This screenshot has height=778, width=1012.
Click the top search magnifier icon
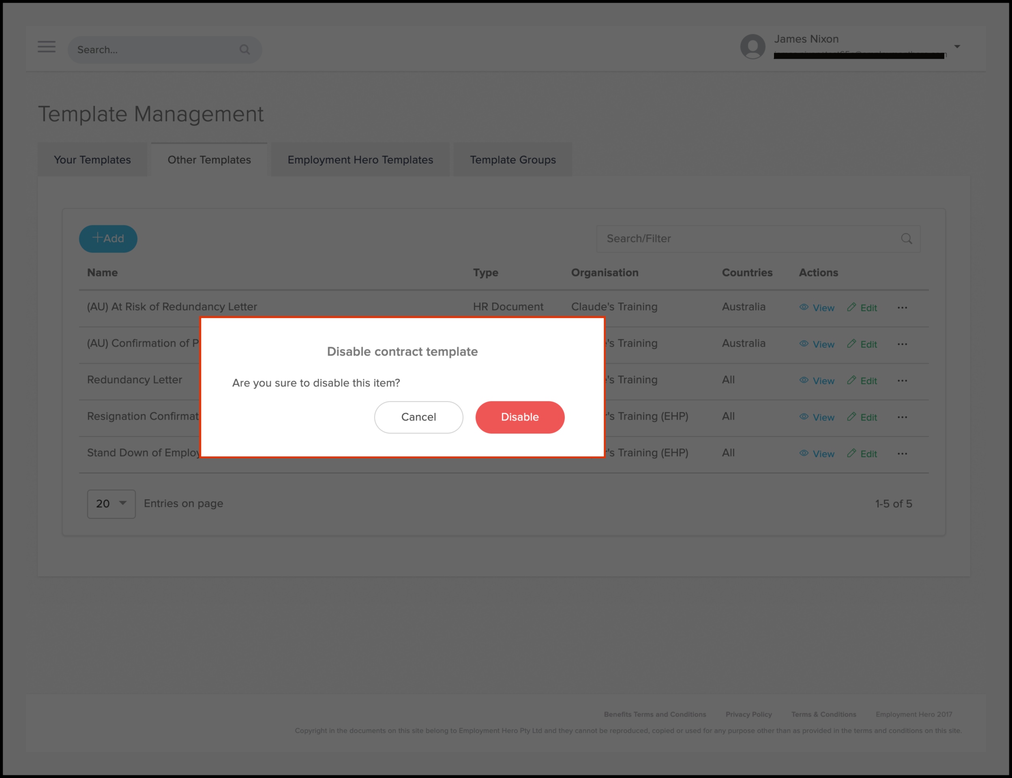244,49
